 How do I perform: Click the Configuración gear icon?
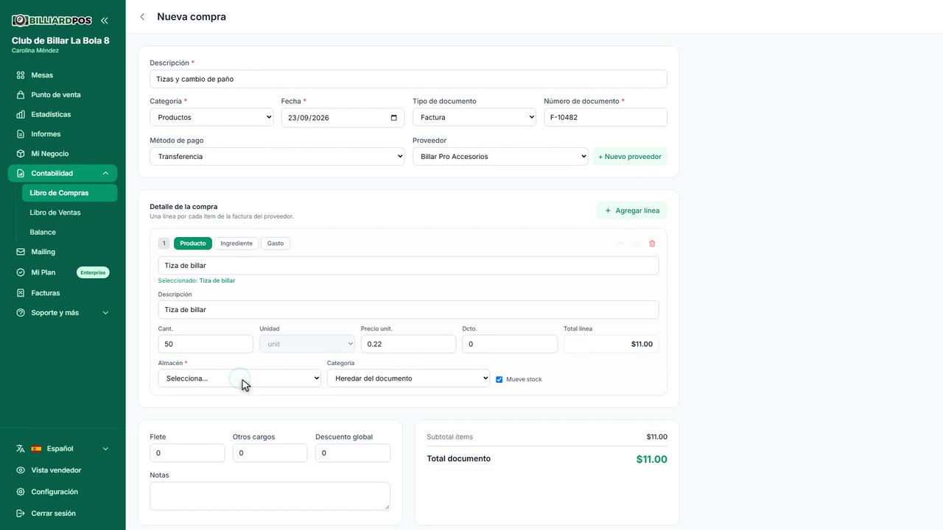21,492
